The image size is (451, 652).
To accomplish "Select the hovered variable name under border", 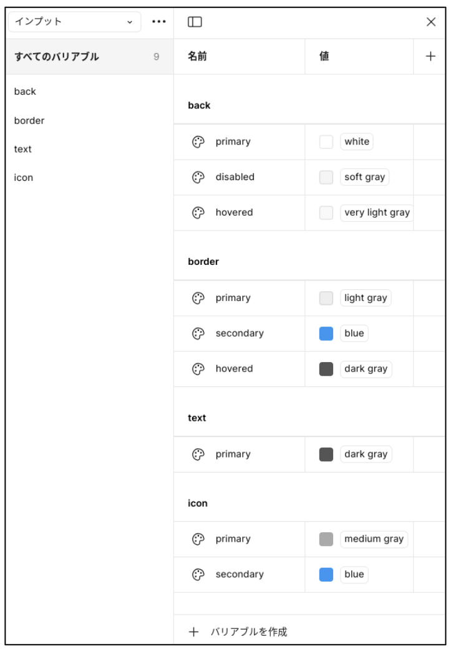I will (x=234, y=368).
